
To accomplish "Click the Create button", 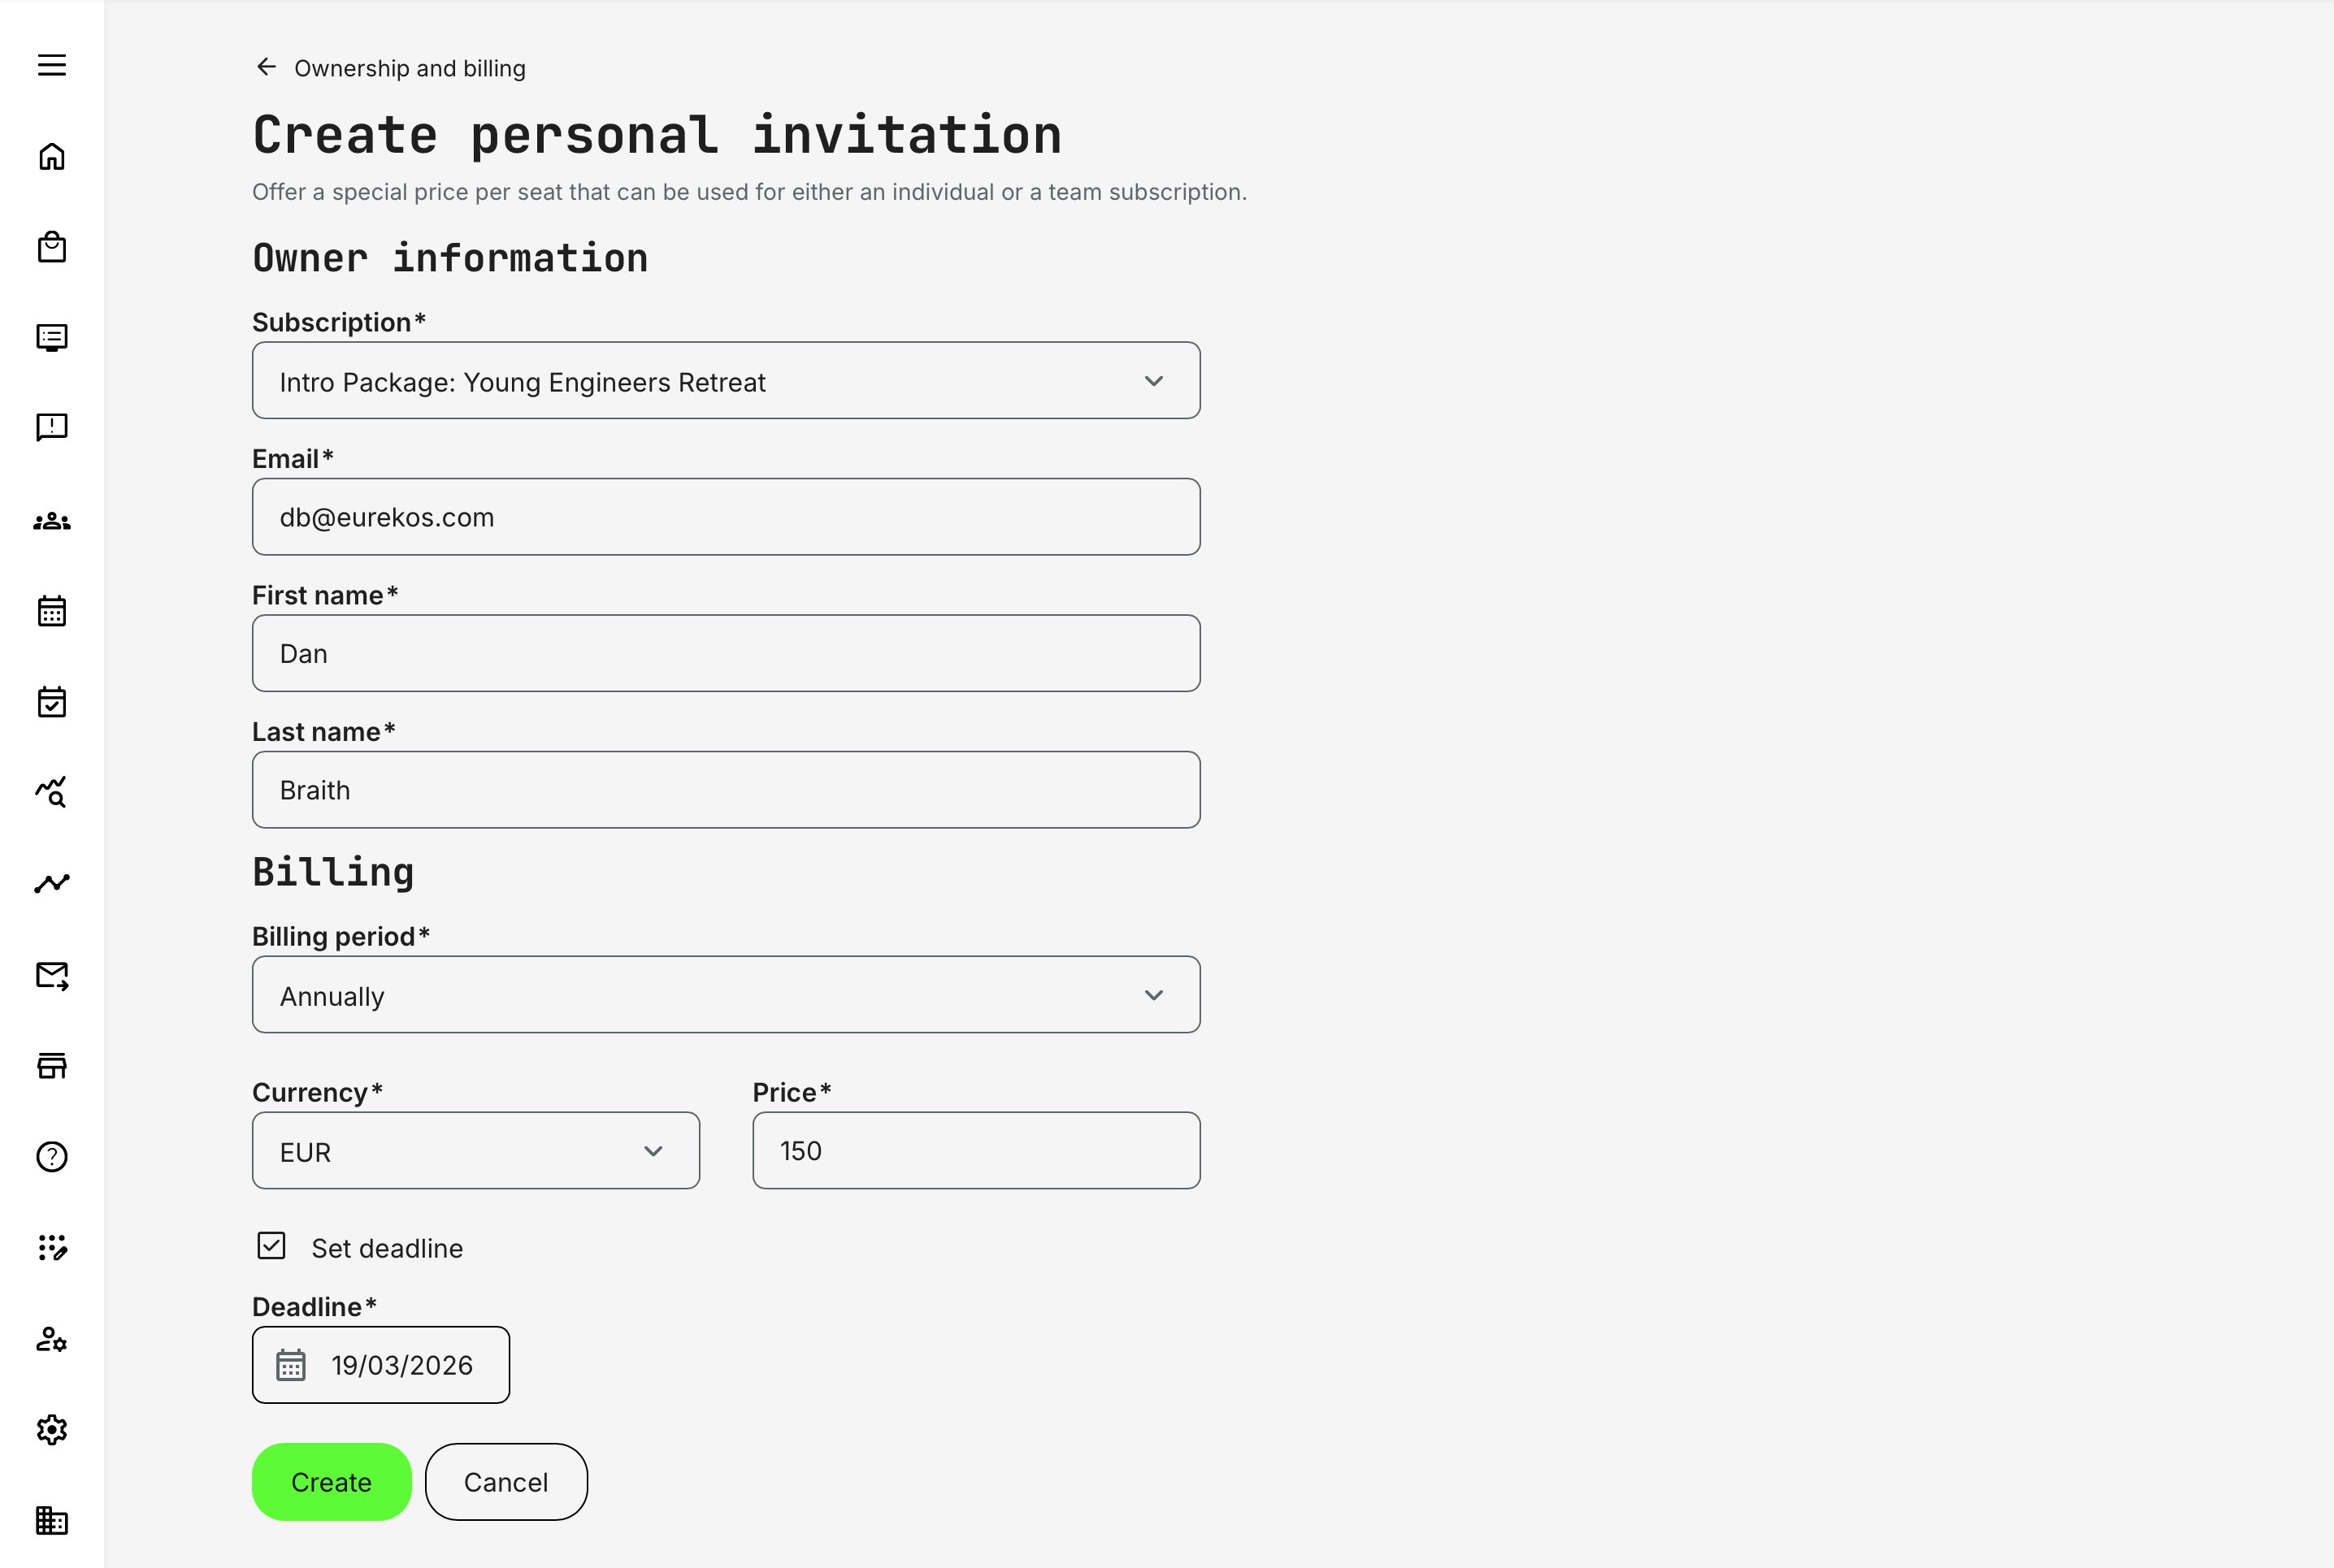I will (x=331, y=1481).
